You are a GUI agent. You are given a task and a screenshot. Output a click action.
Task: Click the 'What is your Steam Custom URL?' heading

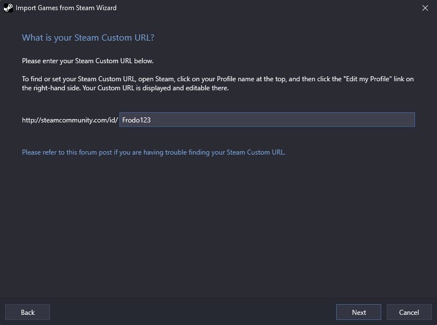click(88, 38)
